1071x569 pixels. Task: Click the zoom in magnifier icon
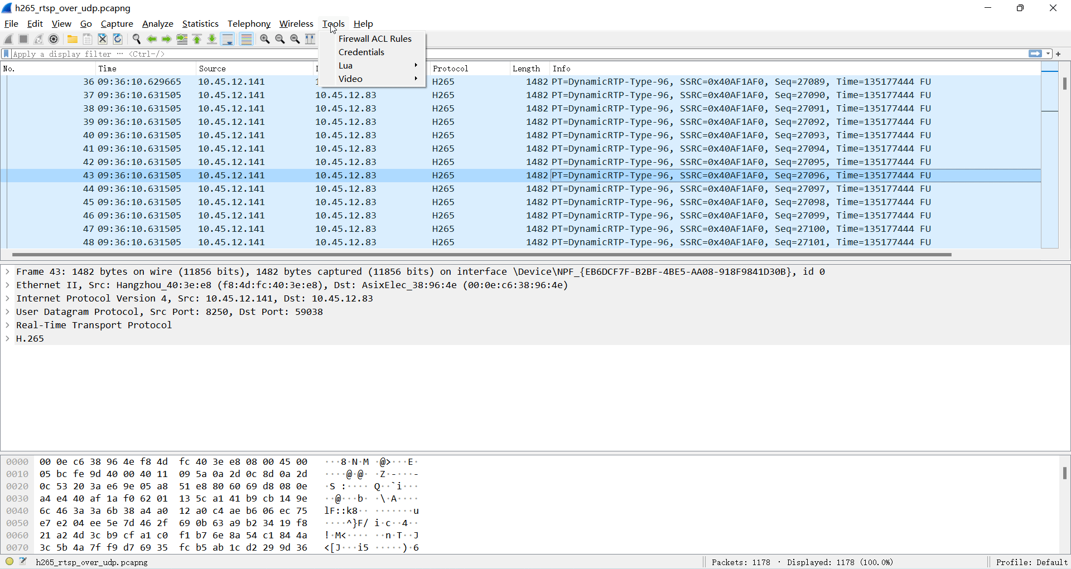265,39
